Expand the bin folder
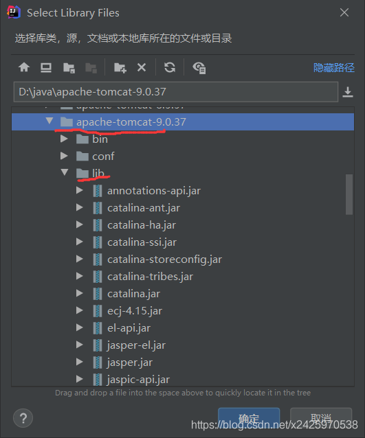The width and height of the screenshot is (365, 438). coord(65,139)
